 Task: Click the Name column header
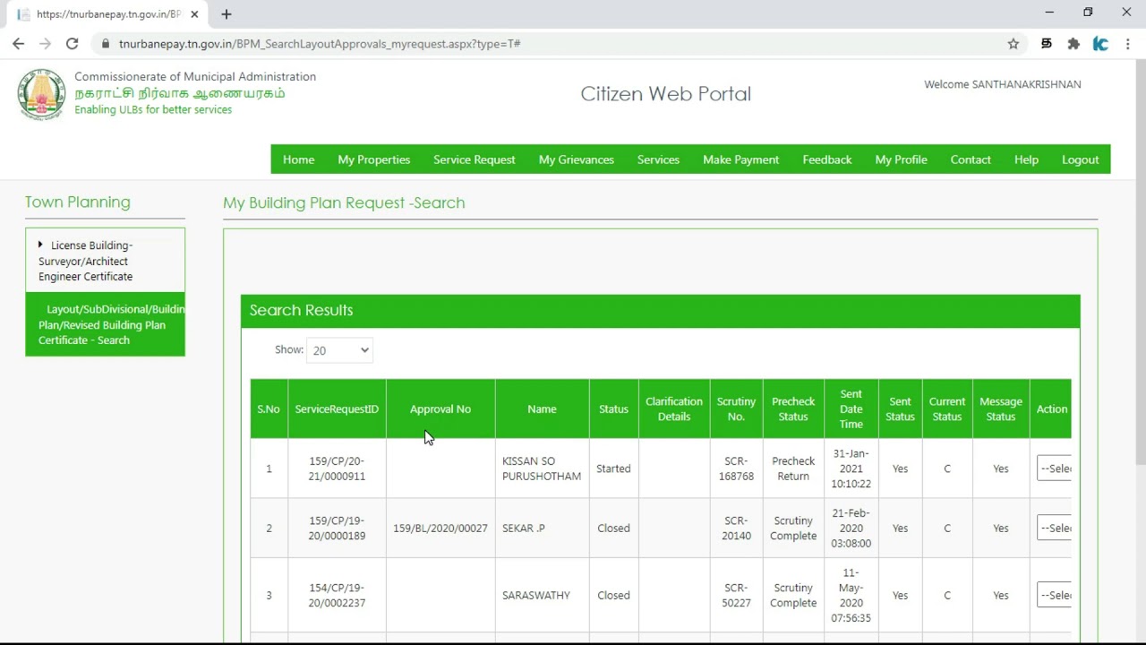tap(542, 408)
